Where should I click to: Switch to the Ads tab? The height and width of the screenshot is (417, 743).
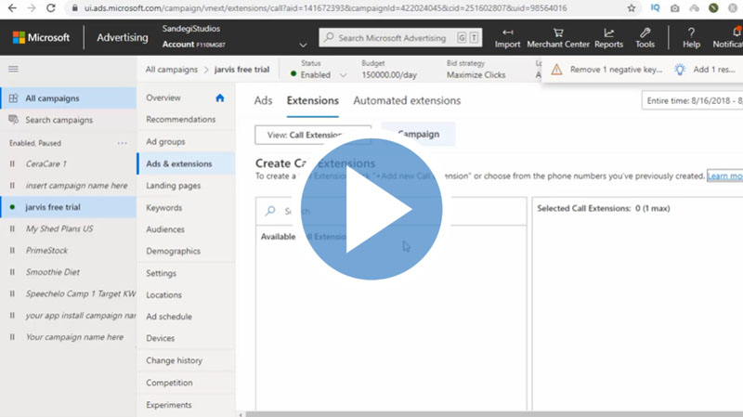pyautogui.click(x=263, y=100)
